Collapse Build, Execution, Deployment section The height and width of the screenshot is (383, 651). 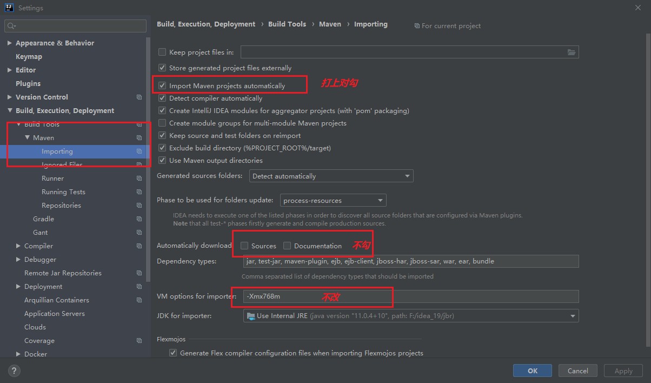(10, 111)
